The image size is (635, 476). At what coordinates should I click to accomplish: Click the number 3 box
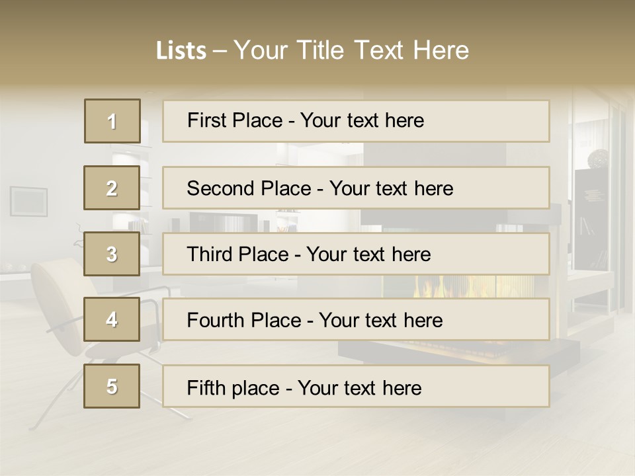(112, 254)
